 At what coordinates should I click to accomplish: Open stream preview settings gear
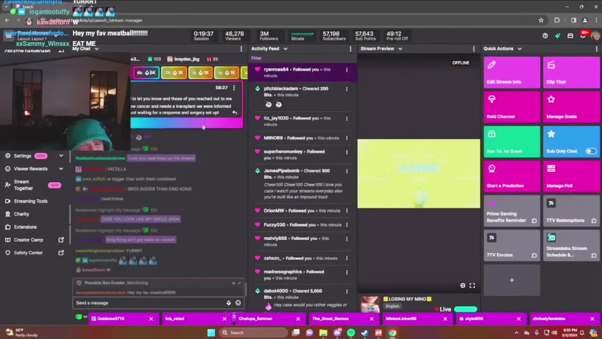point(463,285)
